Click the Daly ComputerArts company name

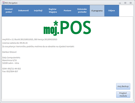click(11, 58)
